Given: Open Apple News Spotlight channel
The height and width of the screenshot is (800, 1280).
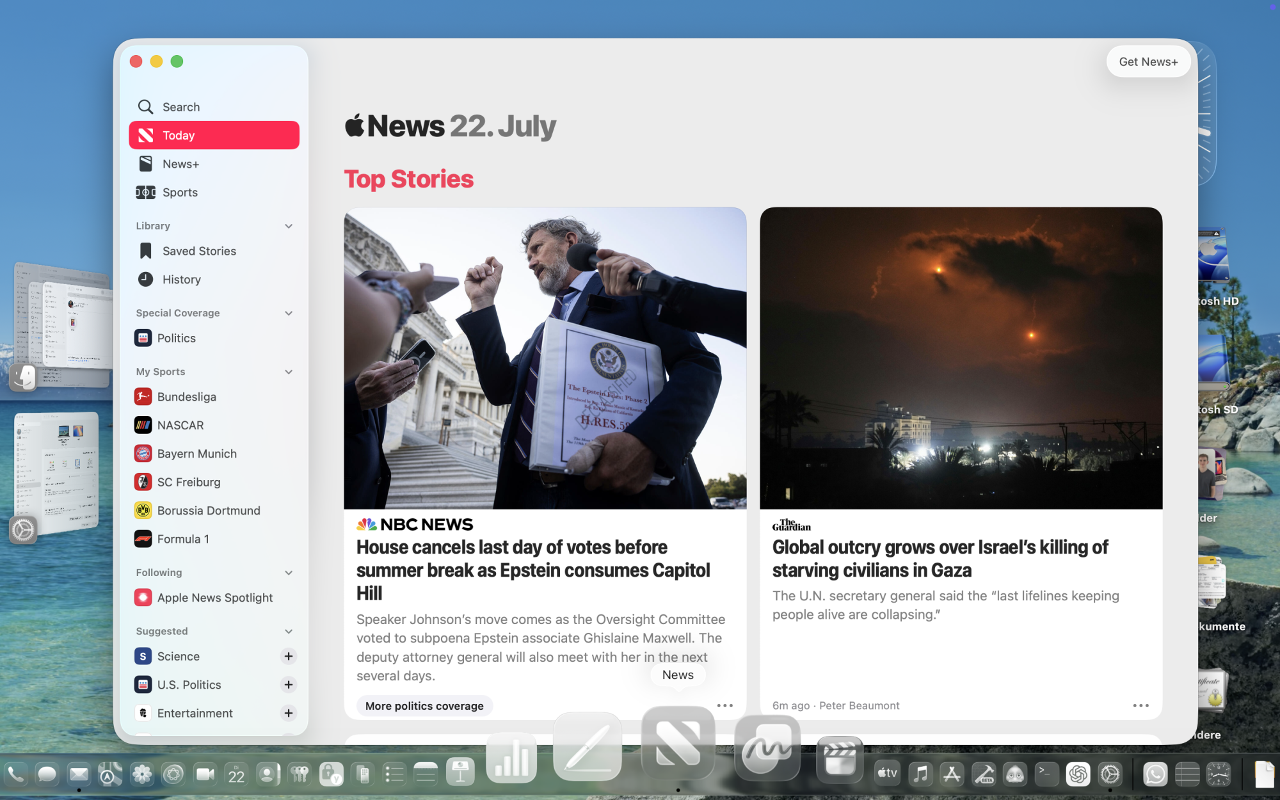Looking at the screenshot, I should coord(214,597).
